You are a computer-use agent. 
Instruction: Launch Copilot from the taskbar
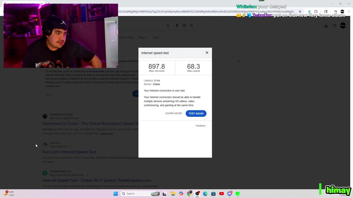[x=181, y=194]
